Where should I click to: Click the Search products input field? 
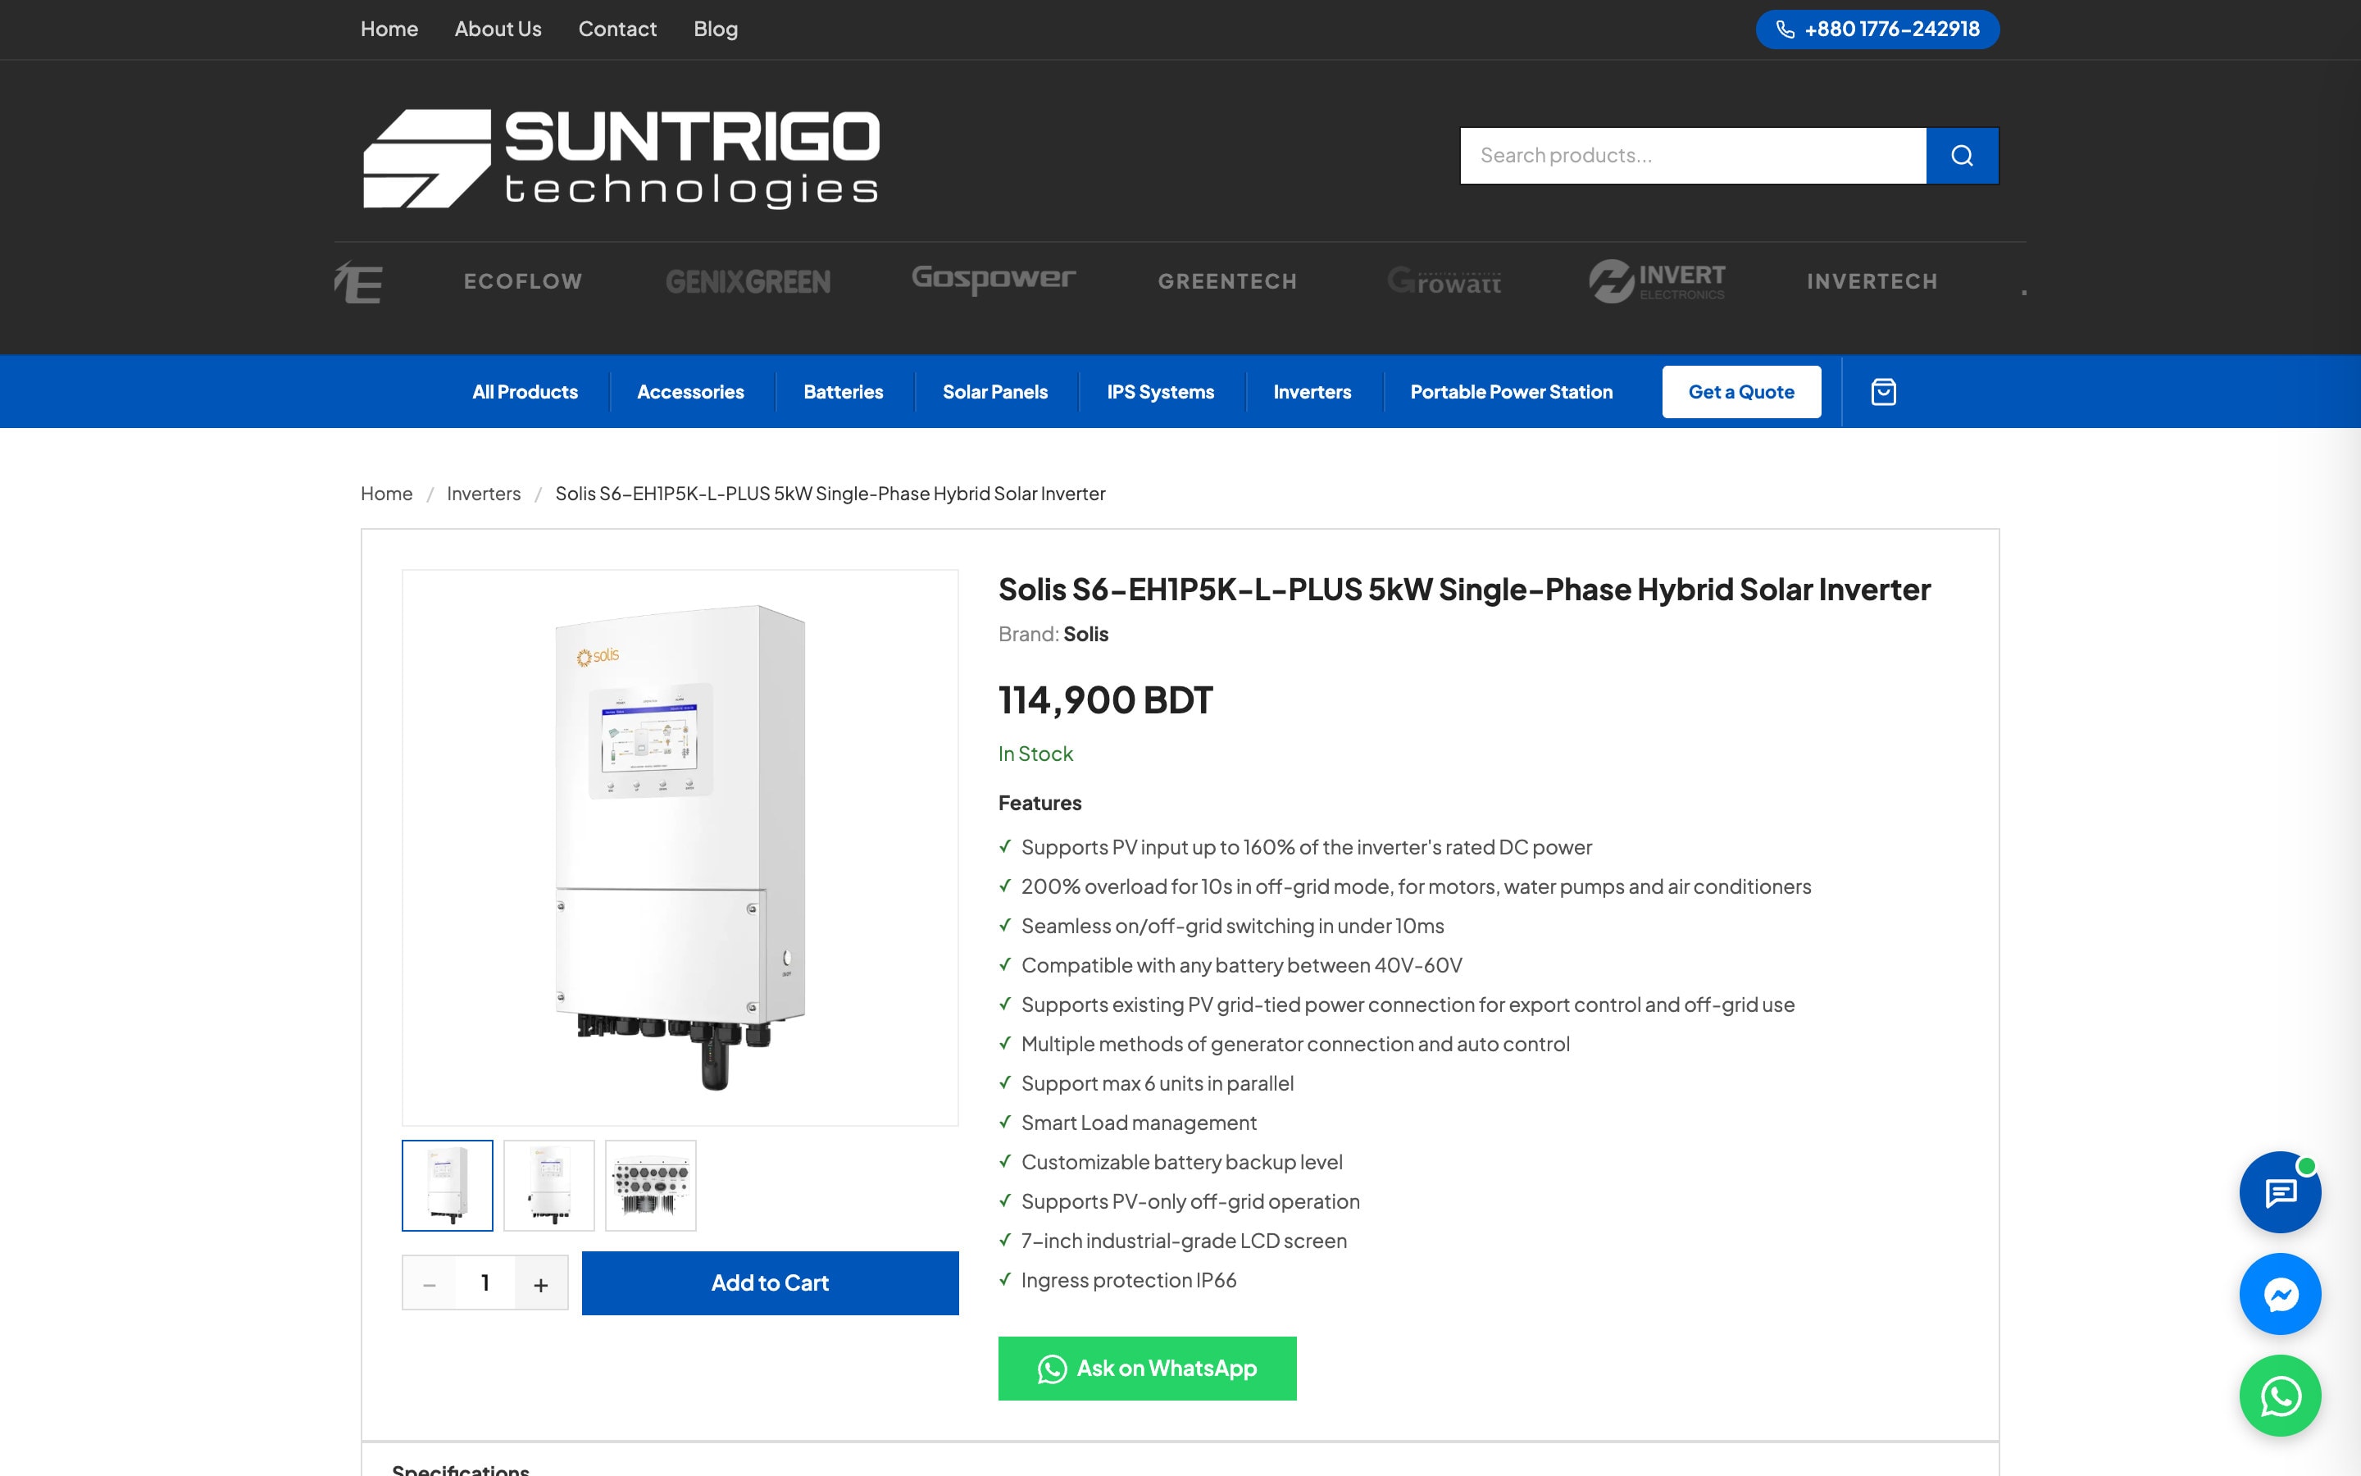pos(1693,155)
